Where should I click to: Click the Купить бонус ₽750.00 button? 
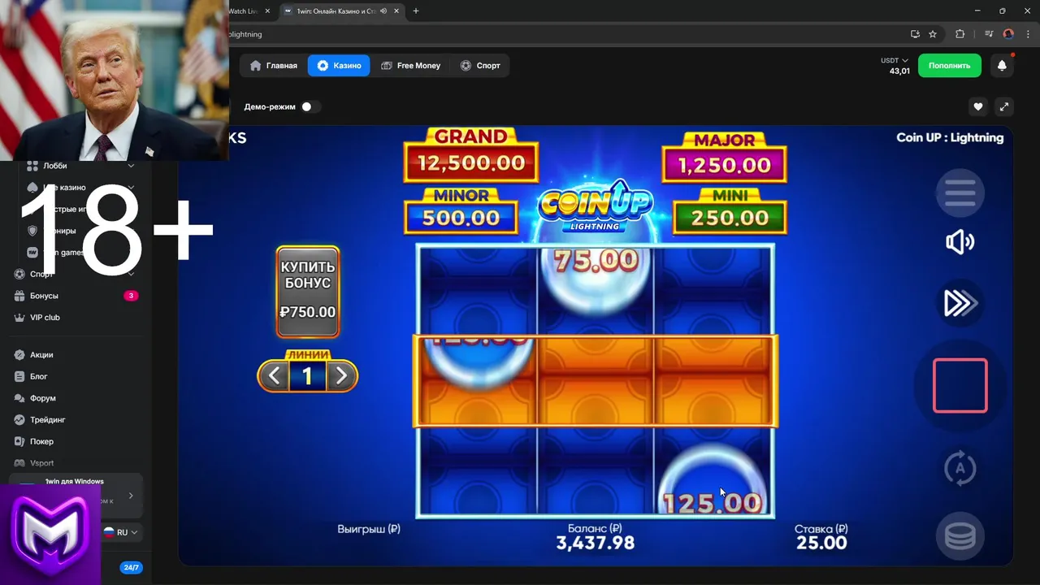308,292
